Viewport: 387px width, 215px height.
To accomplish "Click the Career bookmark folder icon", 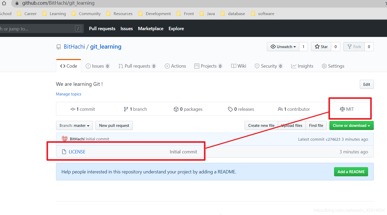I will pos(19,14).
